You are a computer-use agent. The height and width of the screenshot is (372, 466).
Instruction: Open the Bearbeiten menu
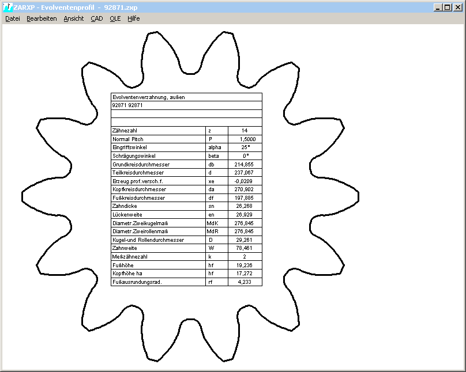[42, 18]
